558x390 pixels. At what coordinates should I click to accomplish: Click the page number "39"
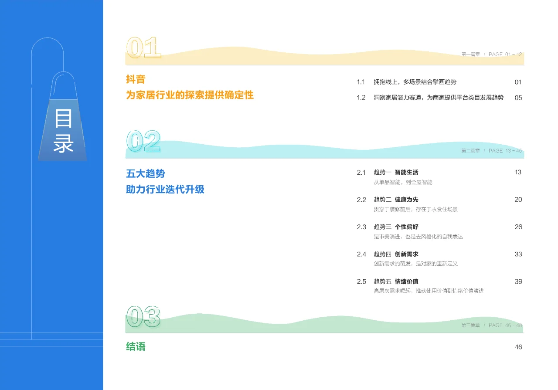point(518,281)
